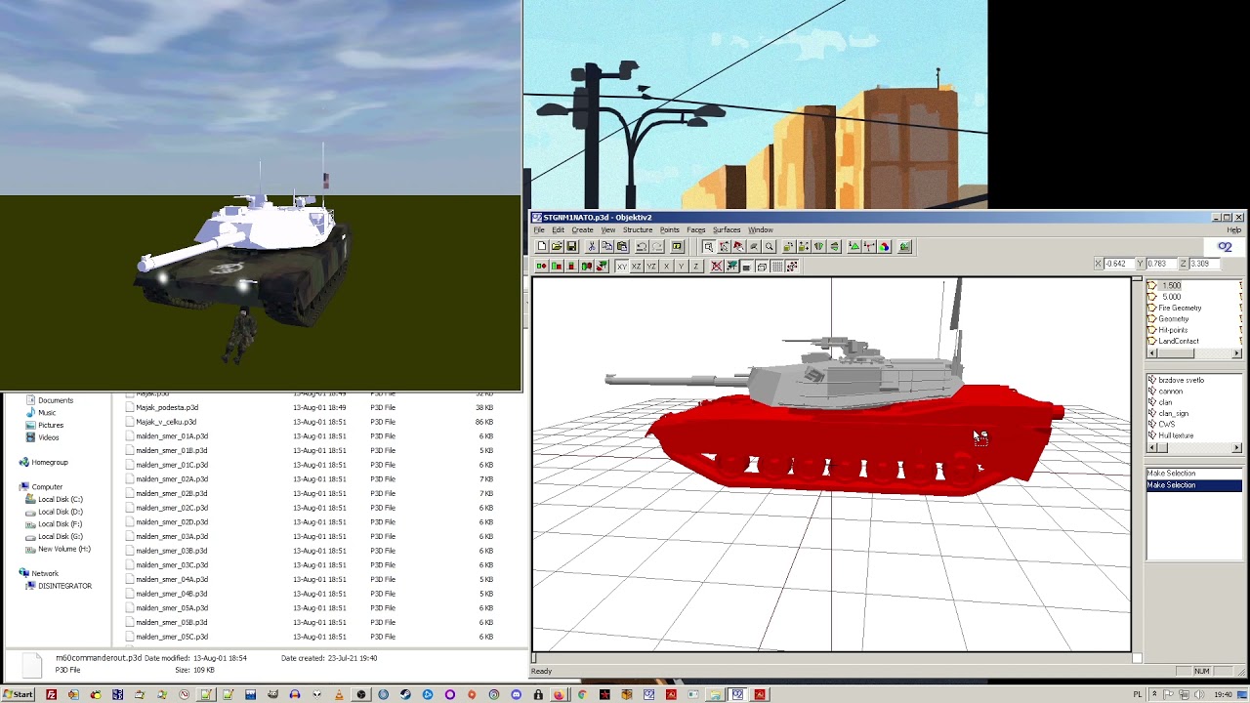The width and height of the screenshot is (1250, 703).
Task: Open the Create menu
Action: pos(582,229)
